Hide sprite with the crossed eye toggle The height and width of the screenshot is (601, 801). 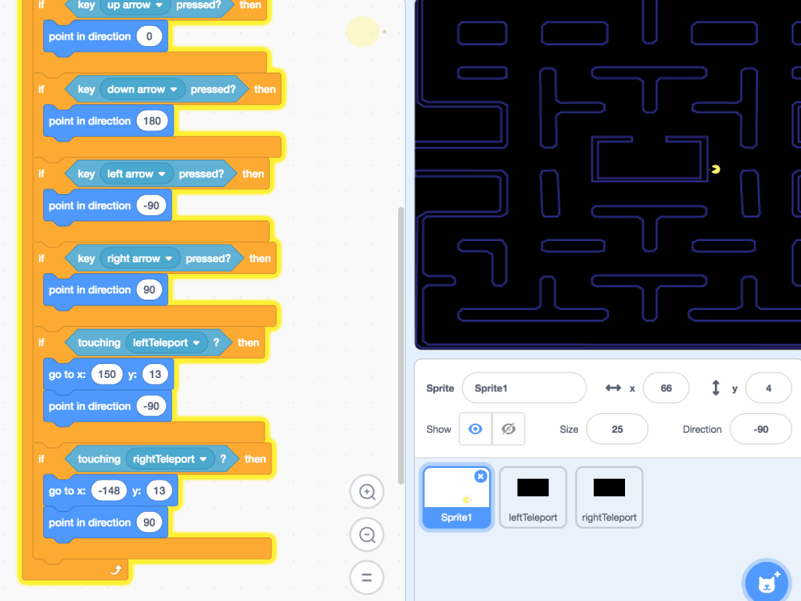point(508,429)
